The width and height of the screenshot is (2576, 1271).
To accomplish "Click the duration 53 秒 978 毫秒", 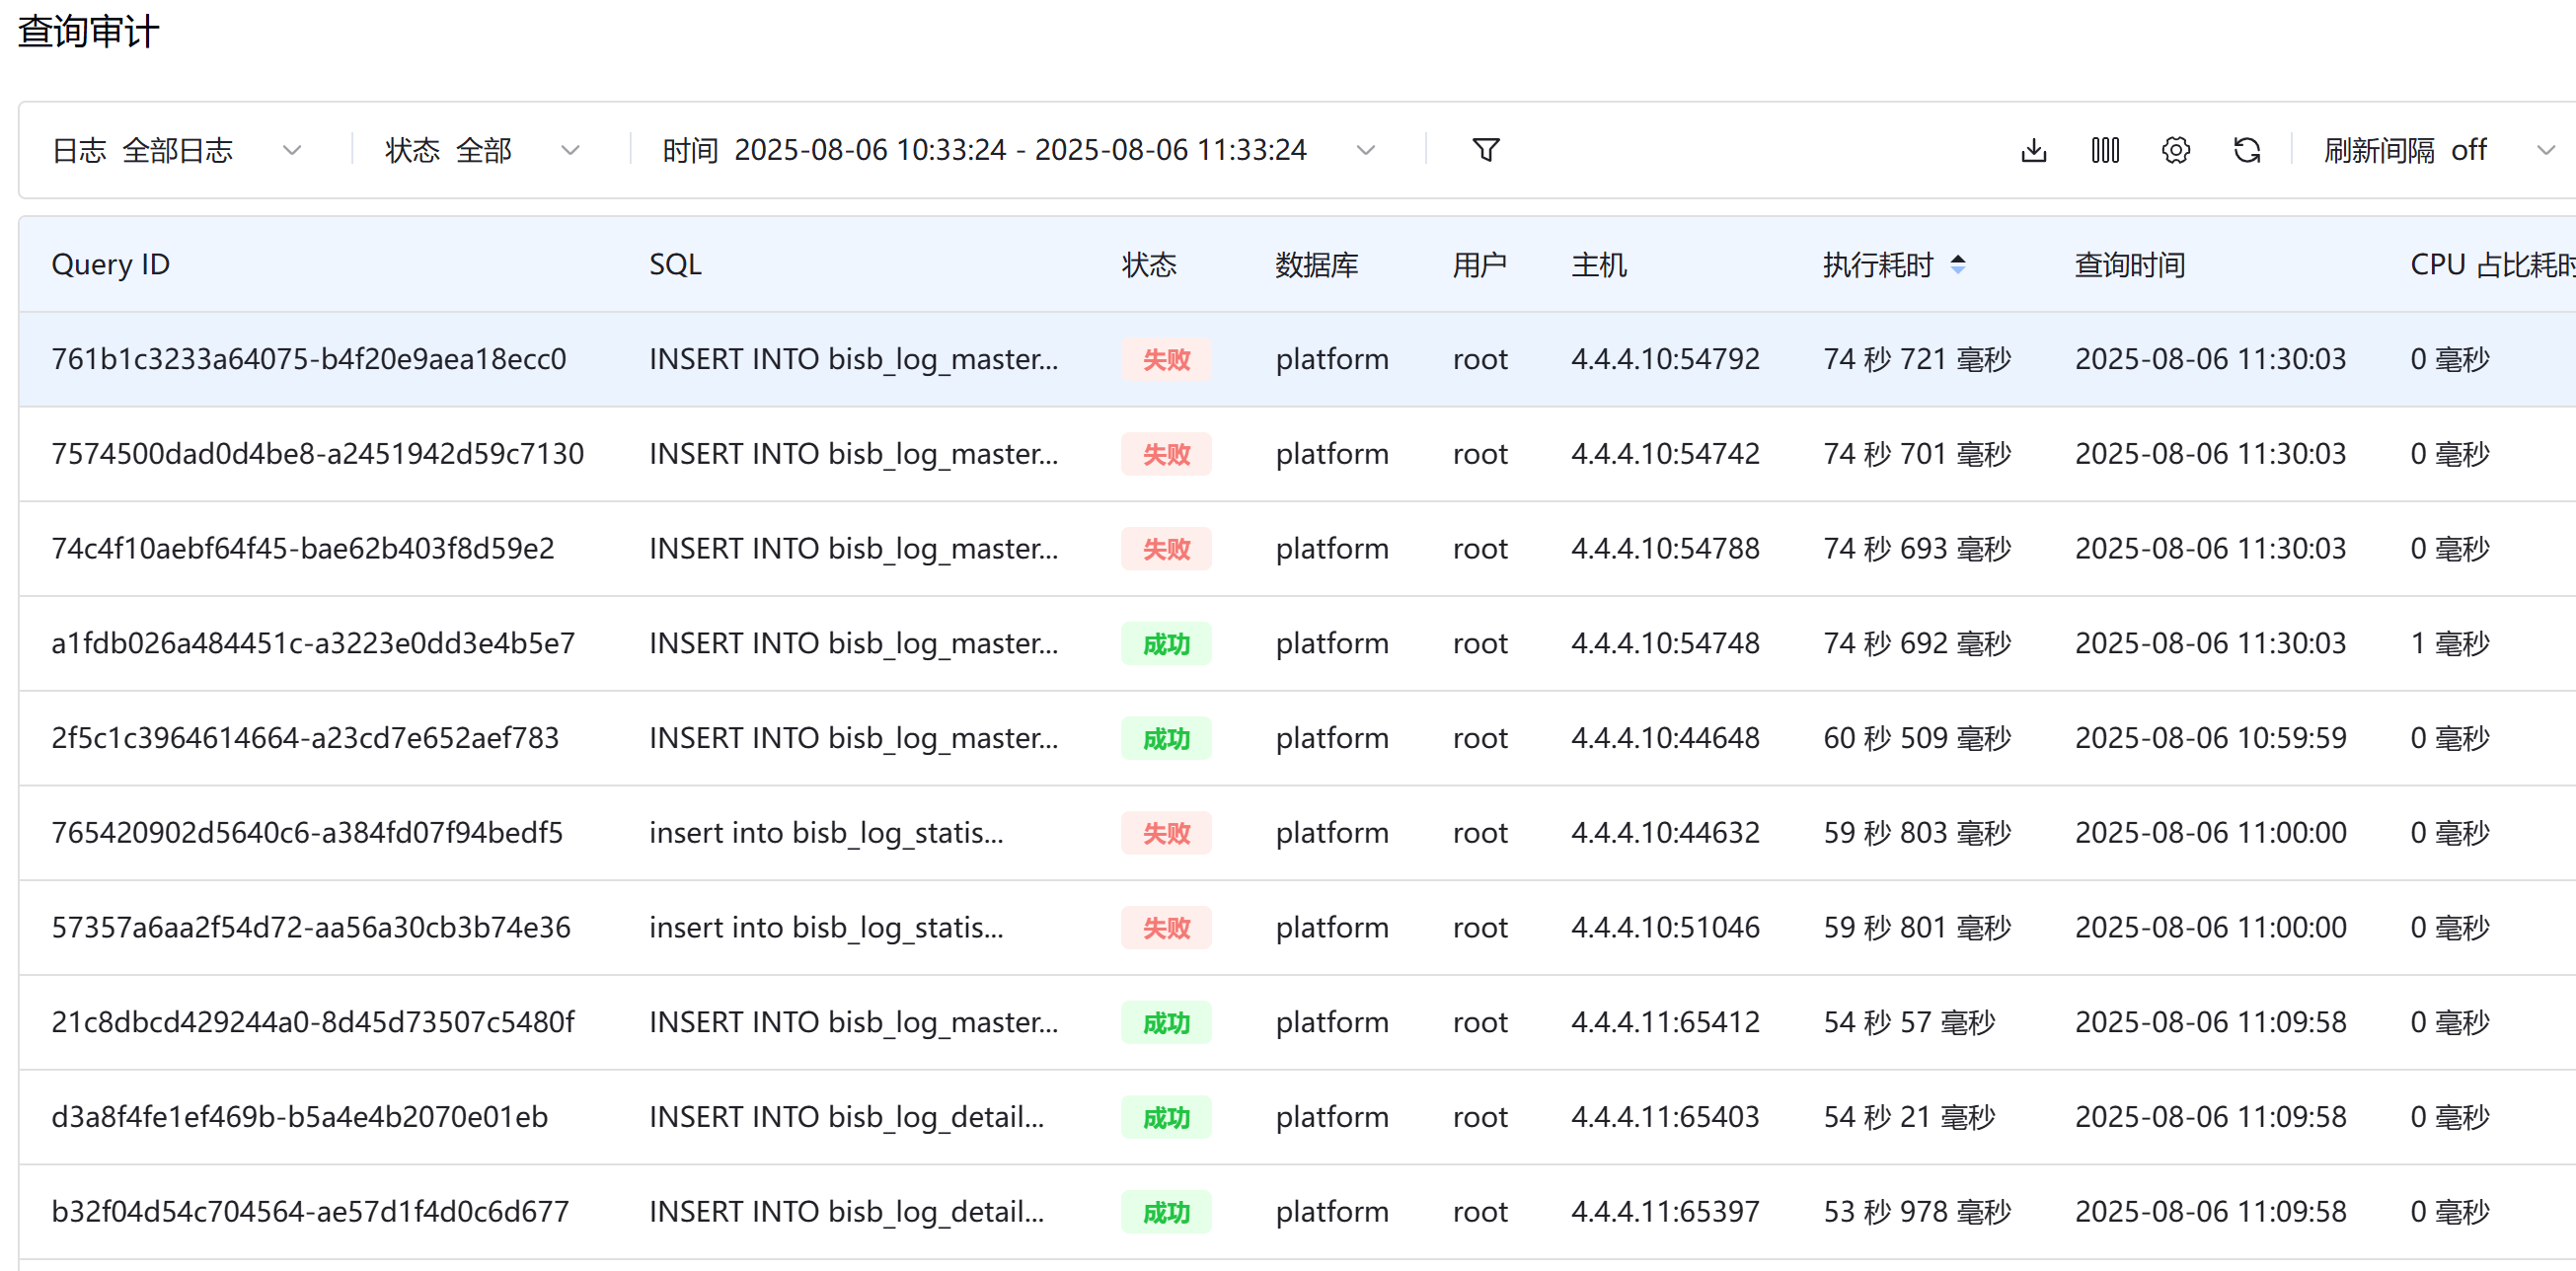I will point(1917,1212).
